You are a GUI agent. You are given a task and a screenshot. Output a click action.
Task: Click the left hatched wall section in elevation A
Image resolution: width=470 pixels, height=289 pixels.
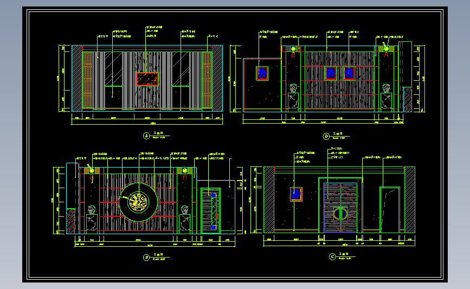[x=77, y=78]
